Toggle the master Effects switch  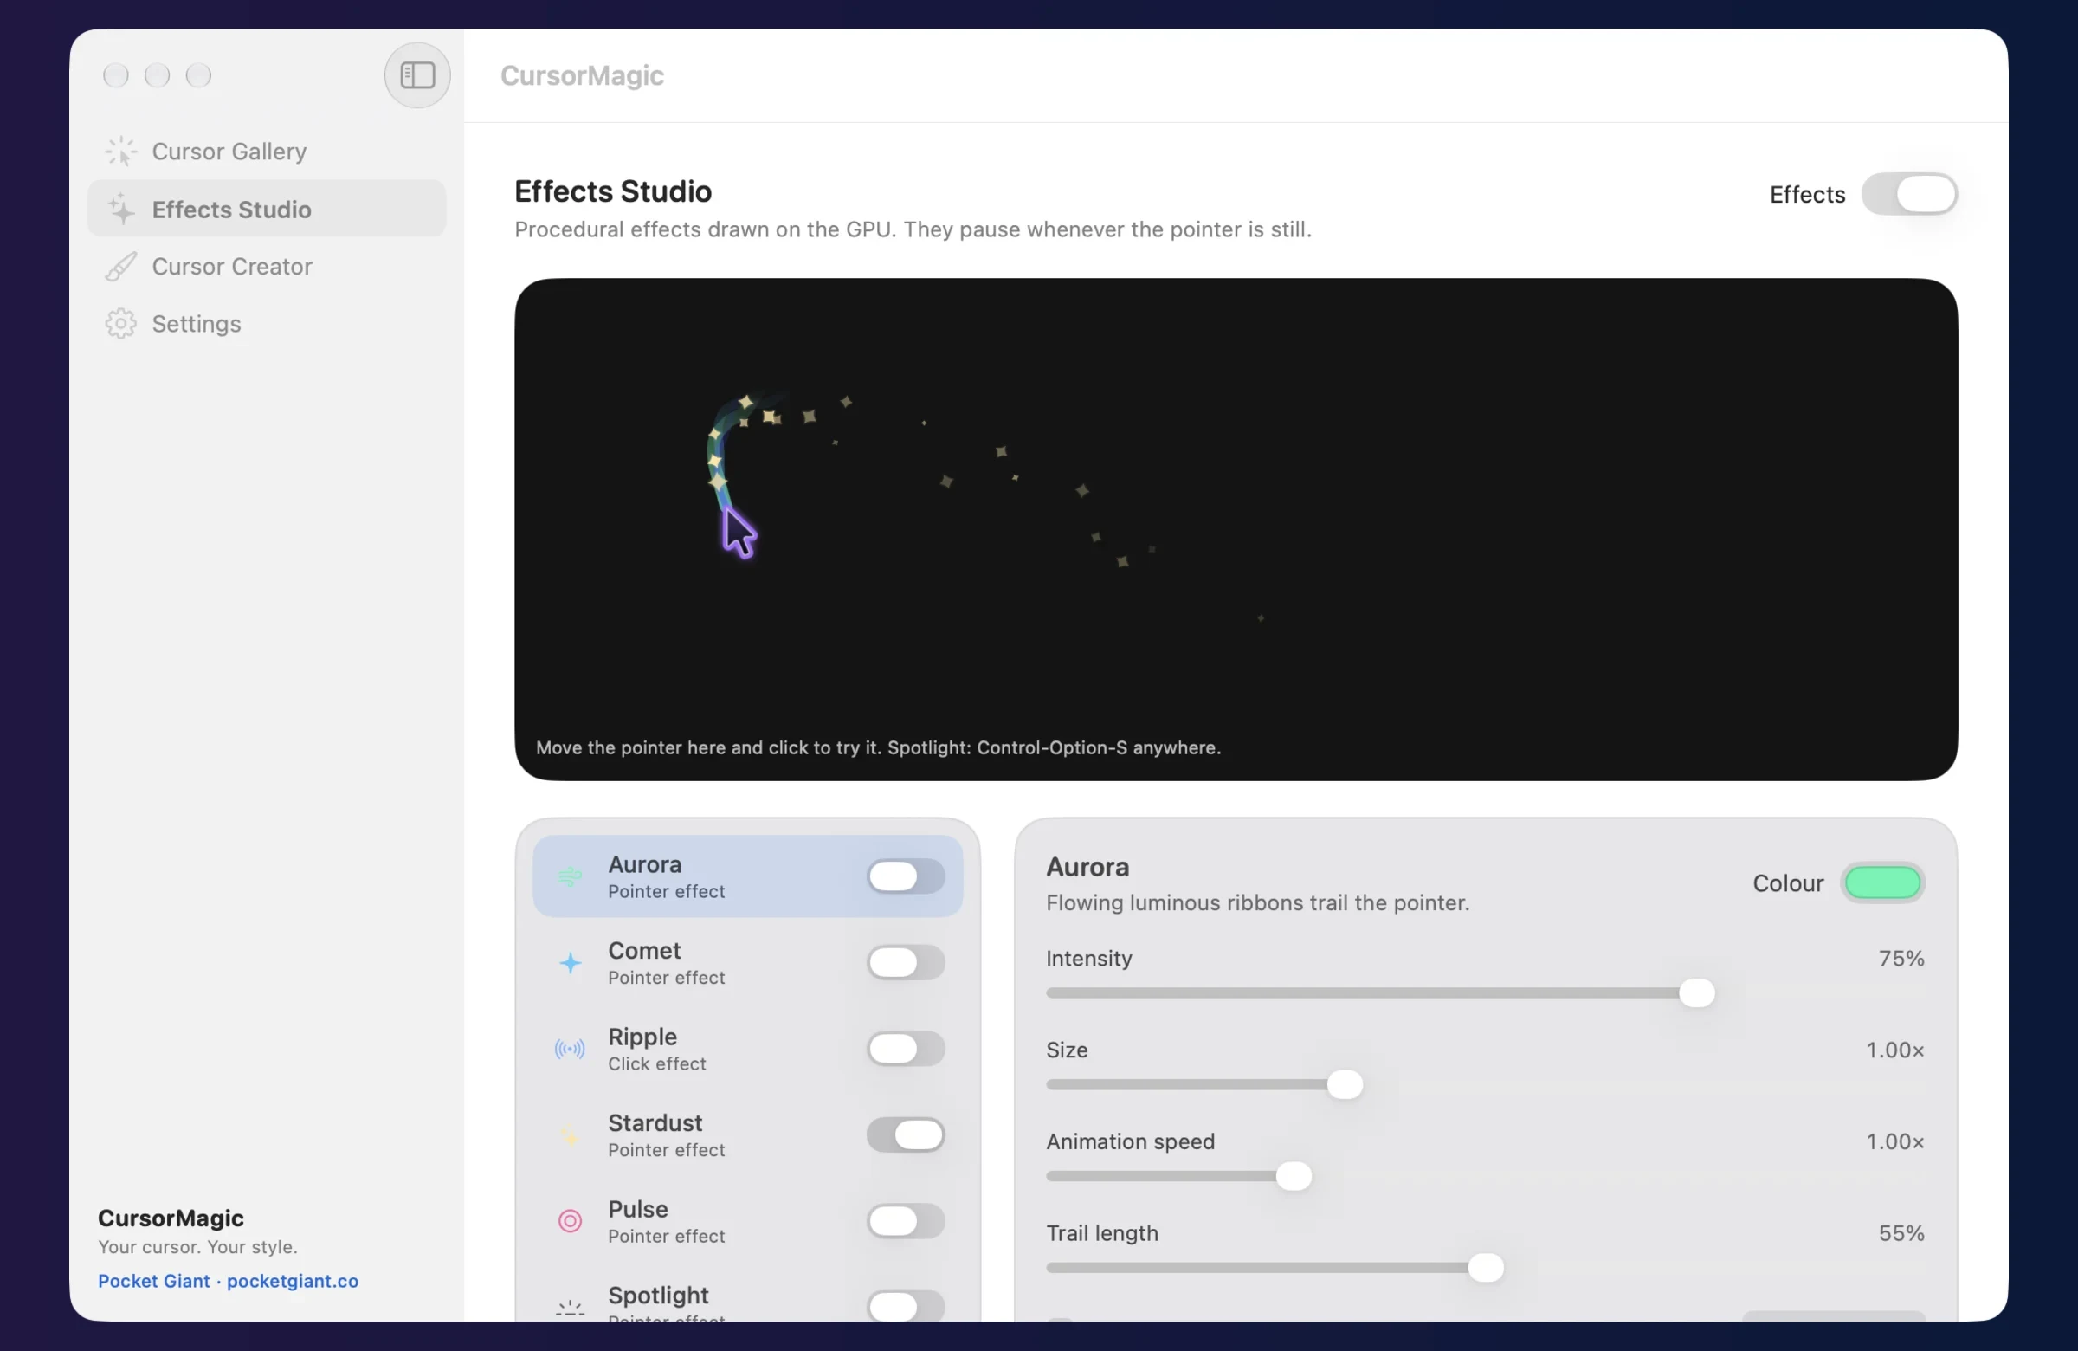click(1908, 194)
